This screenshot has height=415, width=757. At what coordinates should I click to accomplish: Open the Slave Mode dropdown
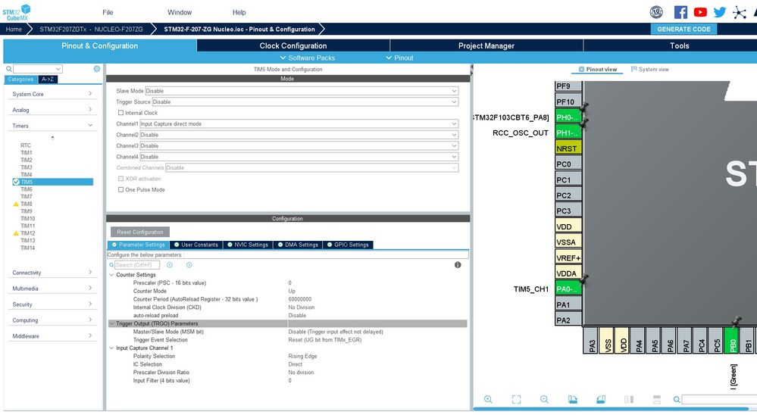coord(302,91)
